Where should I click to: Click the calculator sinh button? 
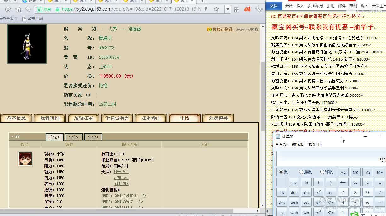pyautogui.click(x=294, y=192)
